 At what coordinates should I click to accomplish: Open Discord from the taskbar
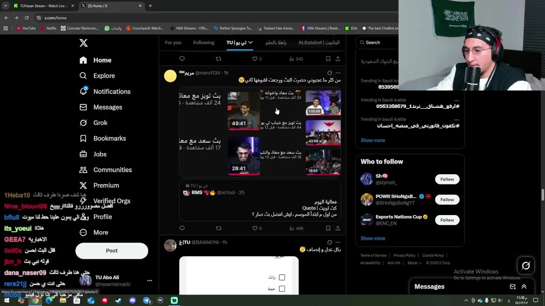tap(132, 300)
